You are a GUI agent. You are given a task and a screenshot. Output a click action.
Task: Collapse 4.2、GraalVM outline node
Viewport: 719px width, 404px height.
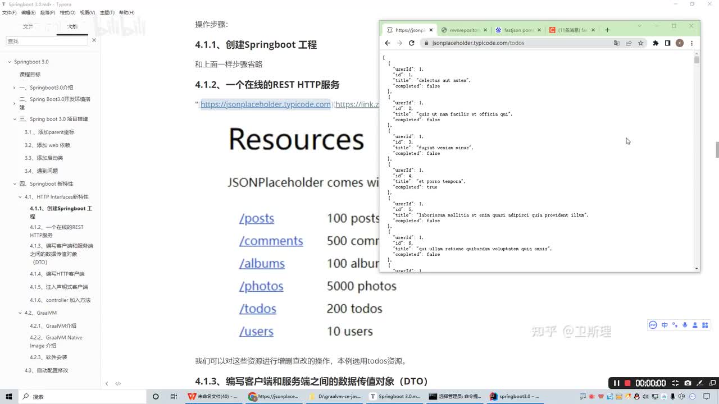point(20,313)
